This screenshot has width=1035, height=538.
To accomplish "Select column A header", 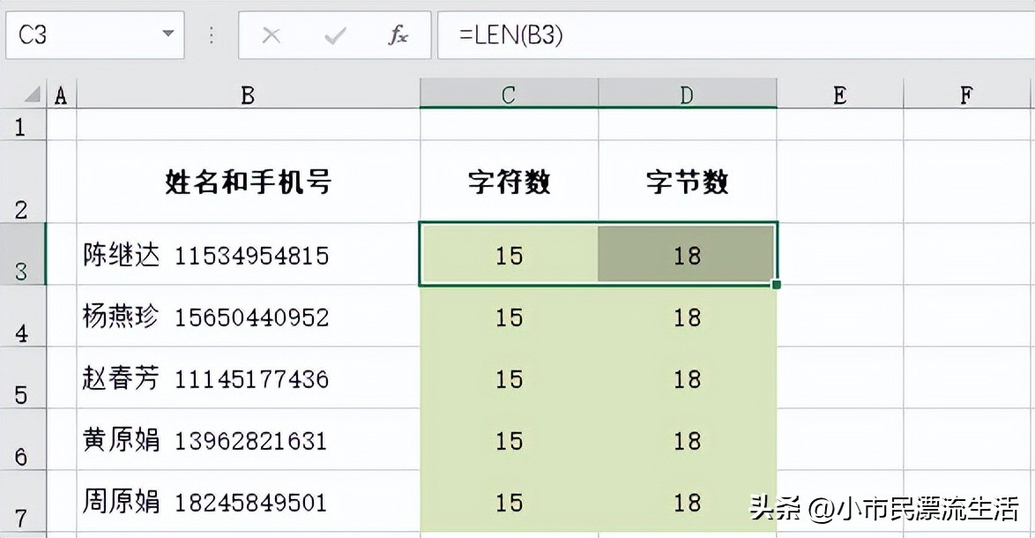I will [x=62, y=94].
